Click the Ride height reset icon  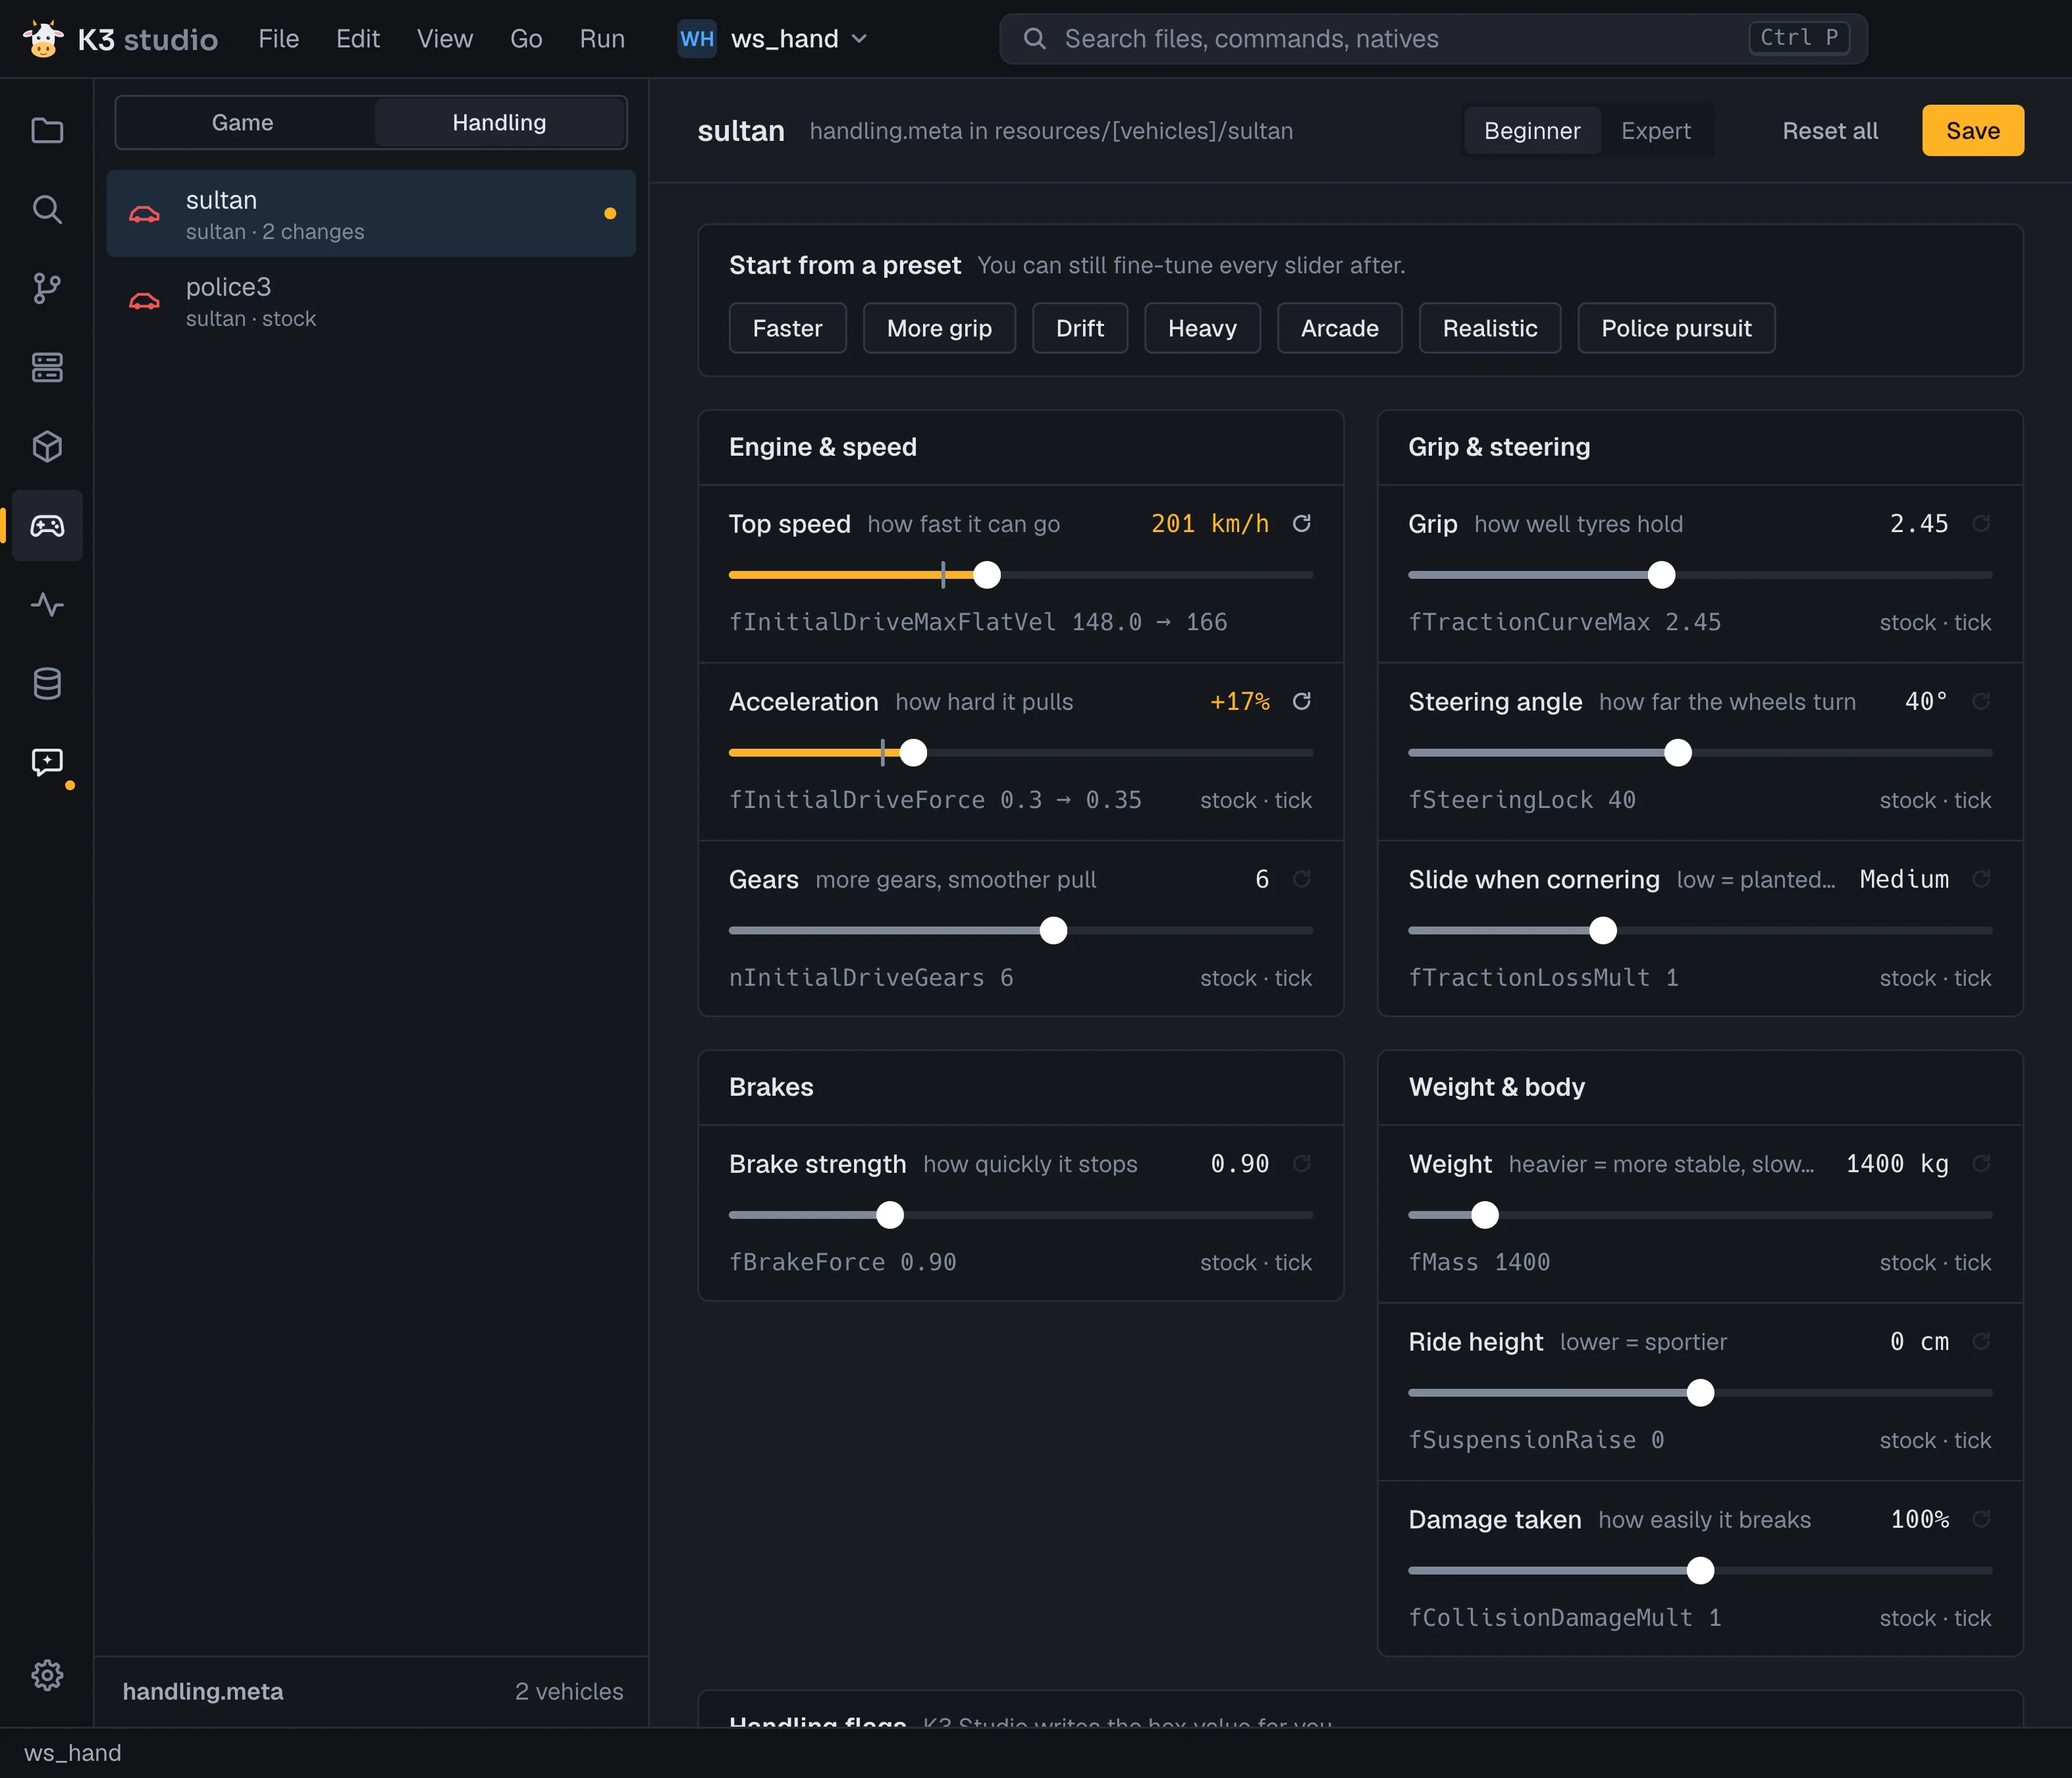(1980, 1342)
